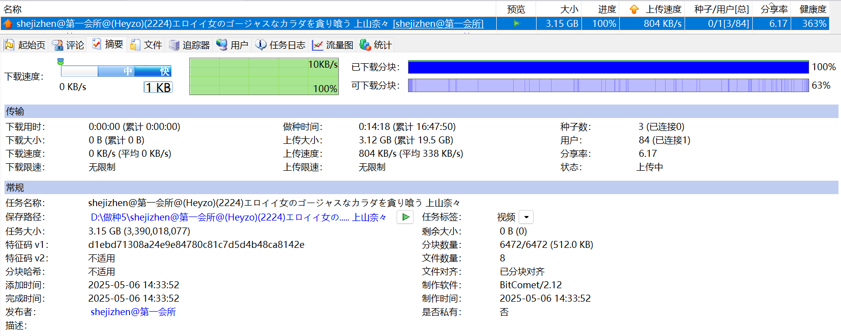Switch to the 评论 tab
Image resolution: width=841 pixels, height=336 pixels.
(68, 45)
